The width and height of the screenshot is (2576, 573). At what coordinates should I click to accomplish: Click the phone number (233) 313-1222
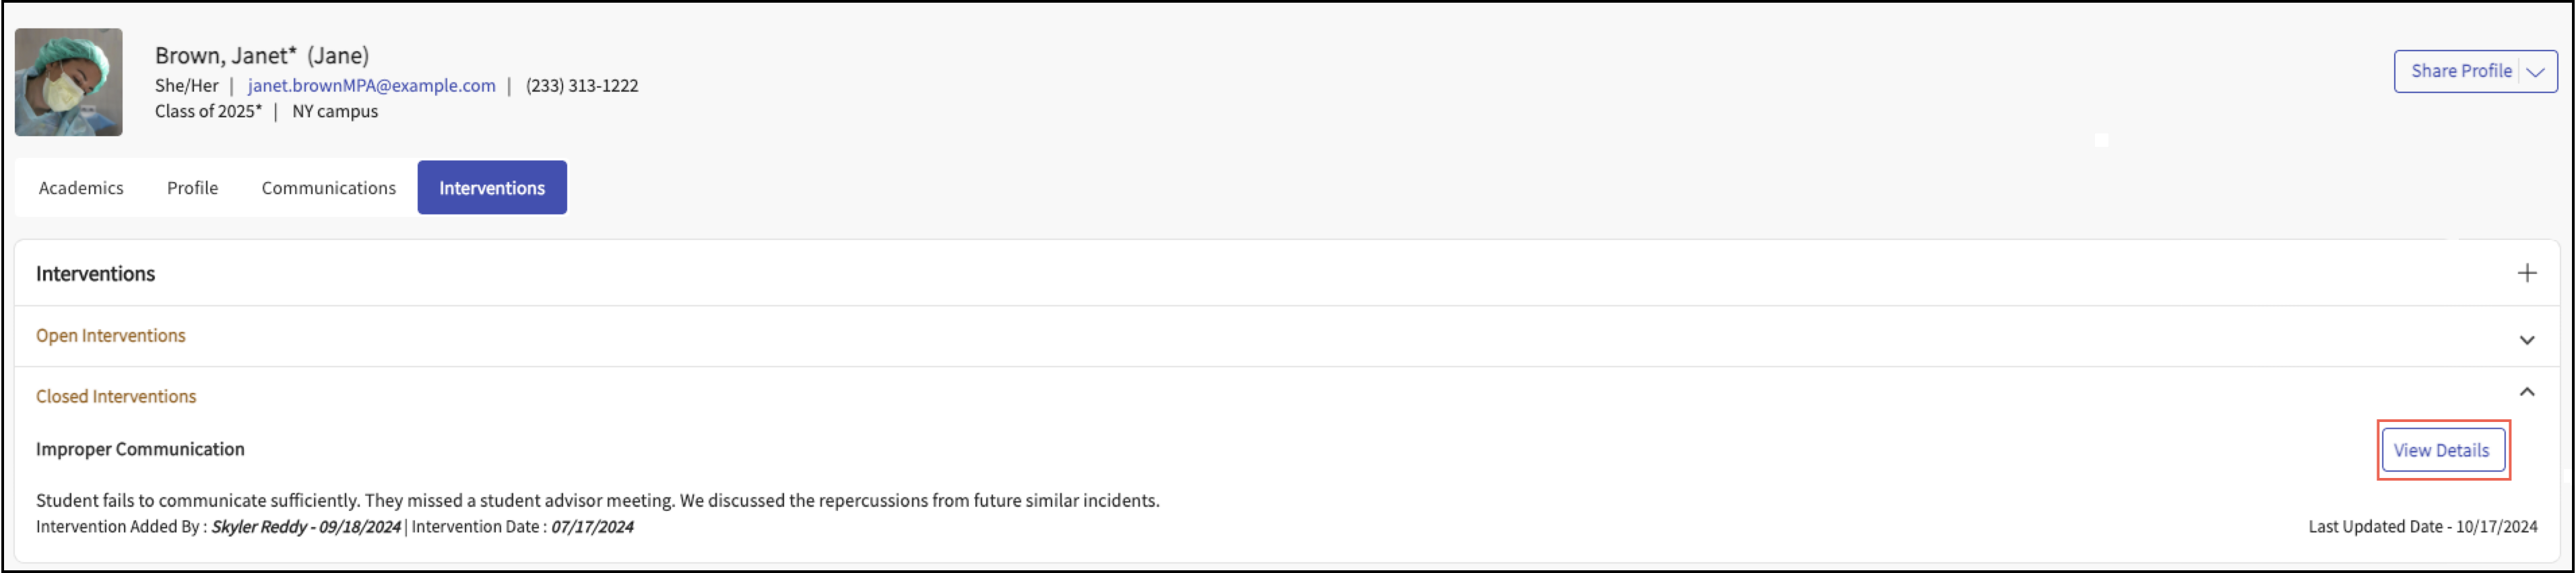[581, 86]
